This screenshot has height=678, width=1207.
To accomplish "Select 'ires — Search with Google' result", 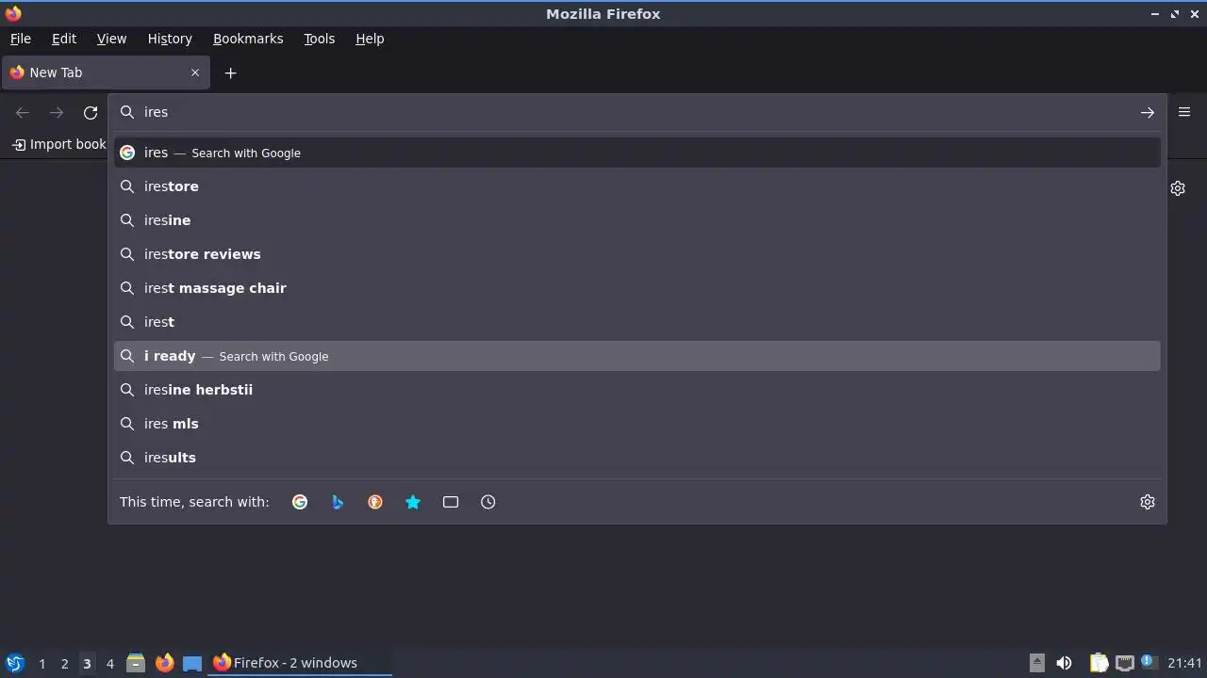I will 637,153.
